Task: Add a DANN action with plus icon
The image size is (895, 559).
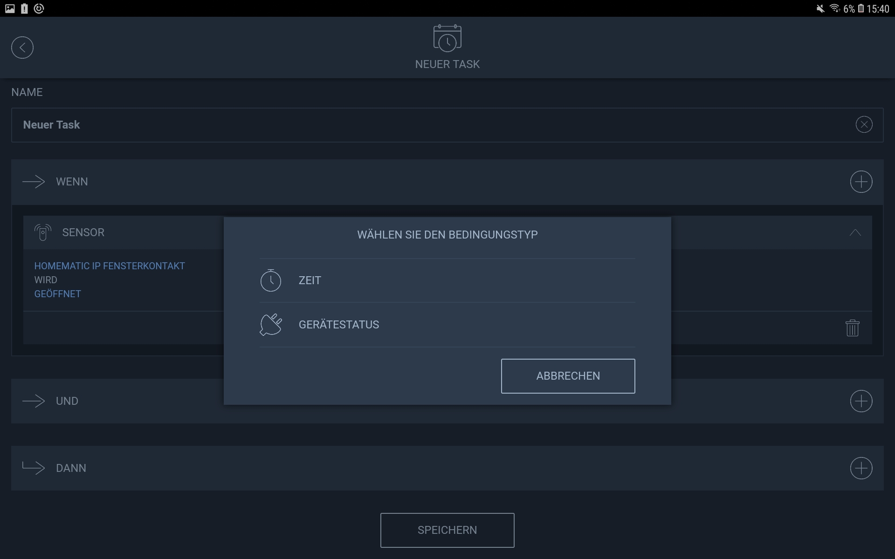Action: coord(861,468)
